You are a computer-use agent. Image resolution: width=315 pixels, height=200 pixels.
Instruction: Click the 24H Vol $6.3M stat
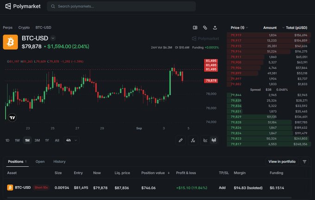pyautogui.click(x=162, y=48)
